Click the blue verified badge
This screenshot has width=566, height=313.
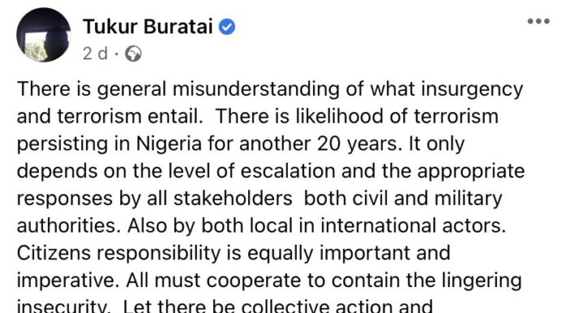[227, 27]
